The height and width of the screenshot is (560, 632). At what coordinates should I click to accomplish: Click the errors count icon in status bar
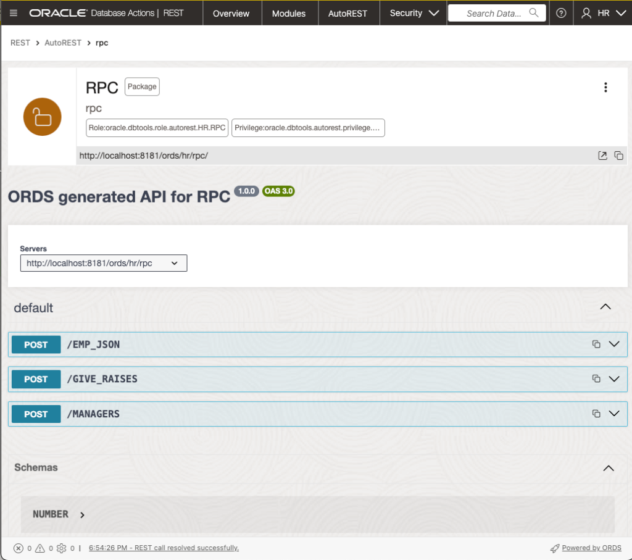pyautogui.click(x=18, y=548)
